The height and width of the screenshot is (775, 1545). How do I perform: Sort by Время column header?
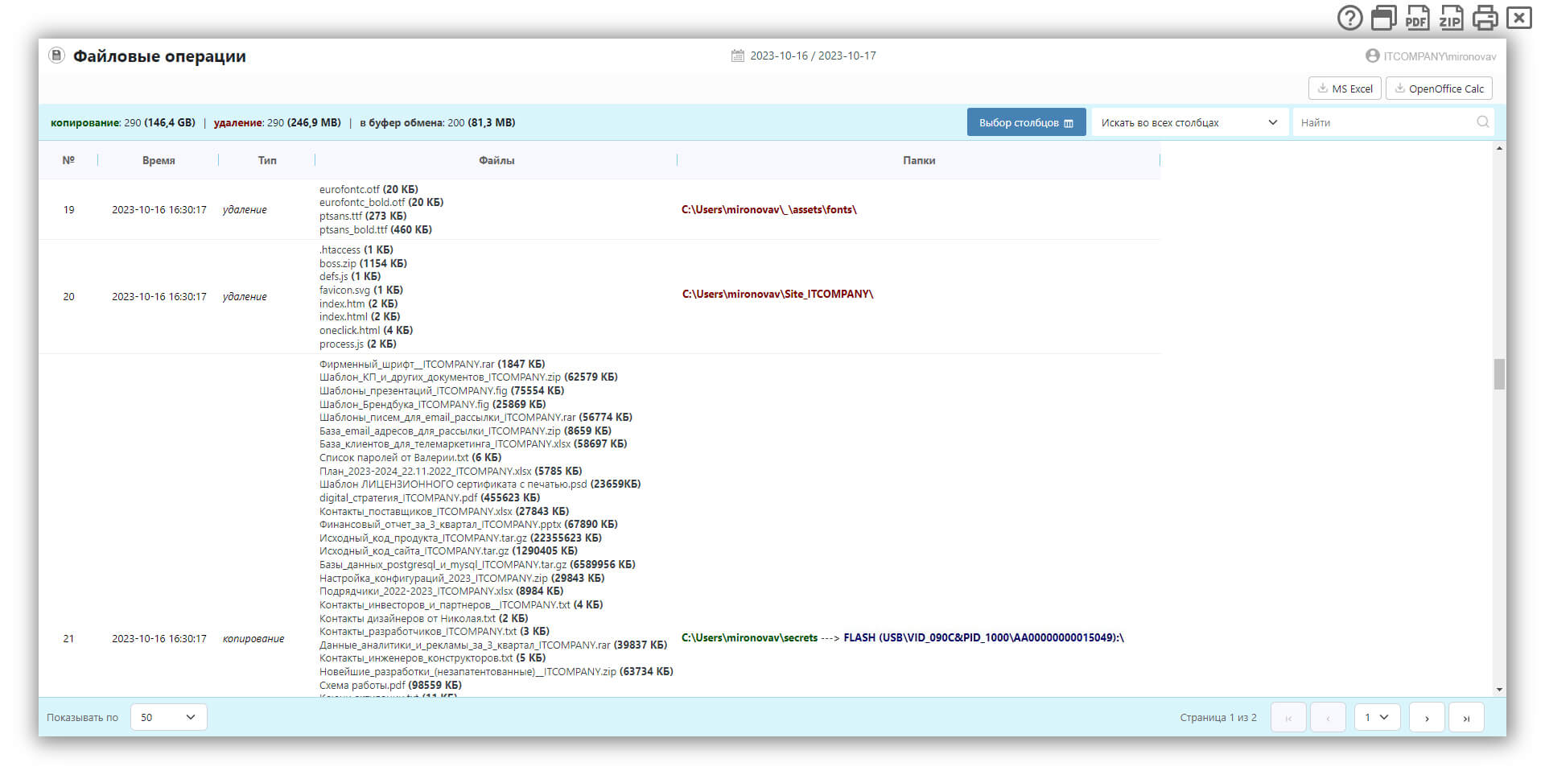pos(159,160)
